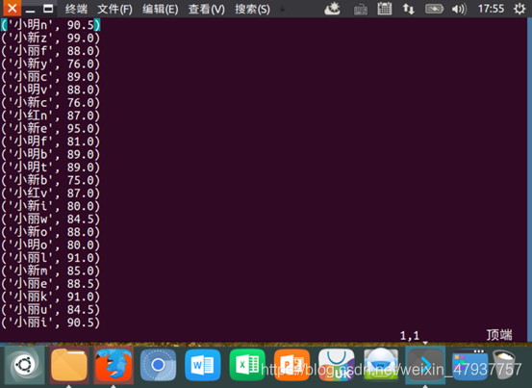Click the line ('小丽w', 84.5)
The width and height of the screenshot is (532, 388).
click(51, 219)
